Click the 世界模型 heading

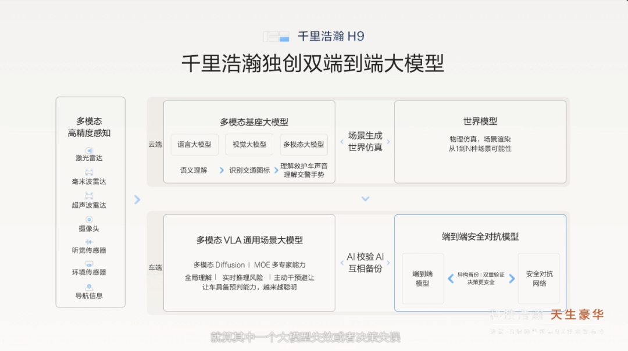(x=480, y=121)
